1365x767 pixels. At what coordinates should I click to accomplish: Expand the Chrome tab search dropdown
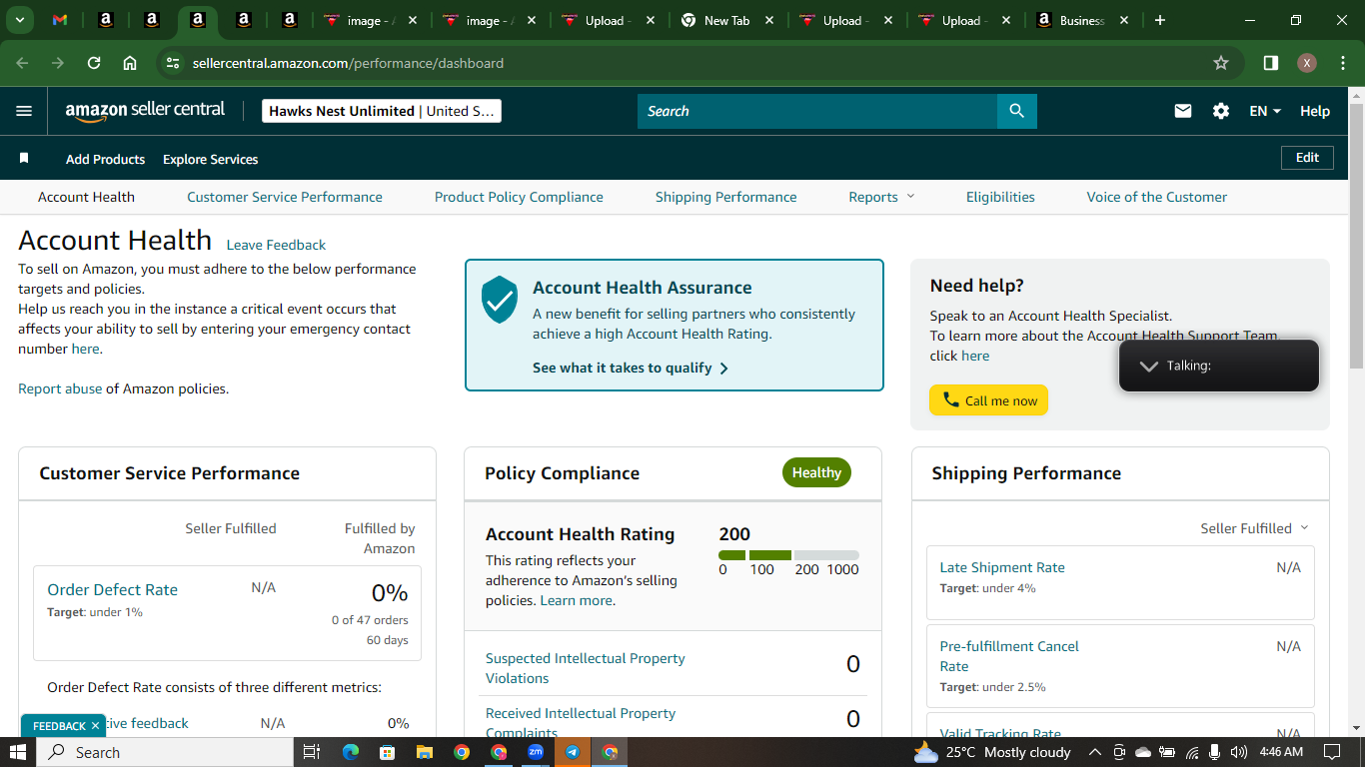20,20
